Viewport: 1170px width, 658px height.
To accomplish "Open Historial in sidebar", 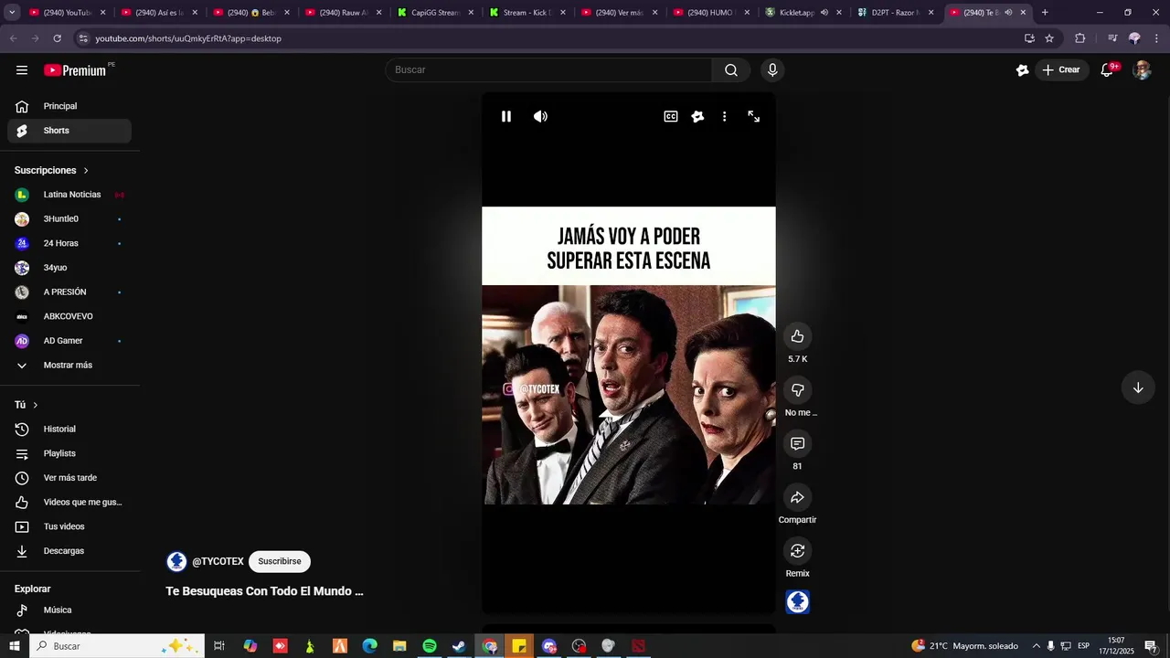I will 69,430.
